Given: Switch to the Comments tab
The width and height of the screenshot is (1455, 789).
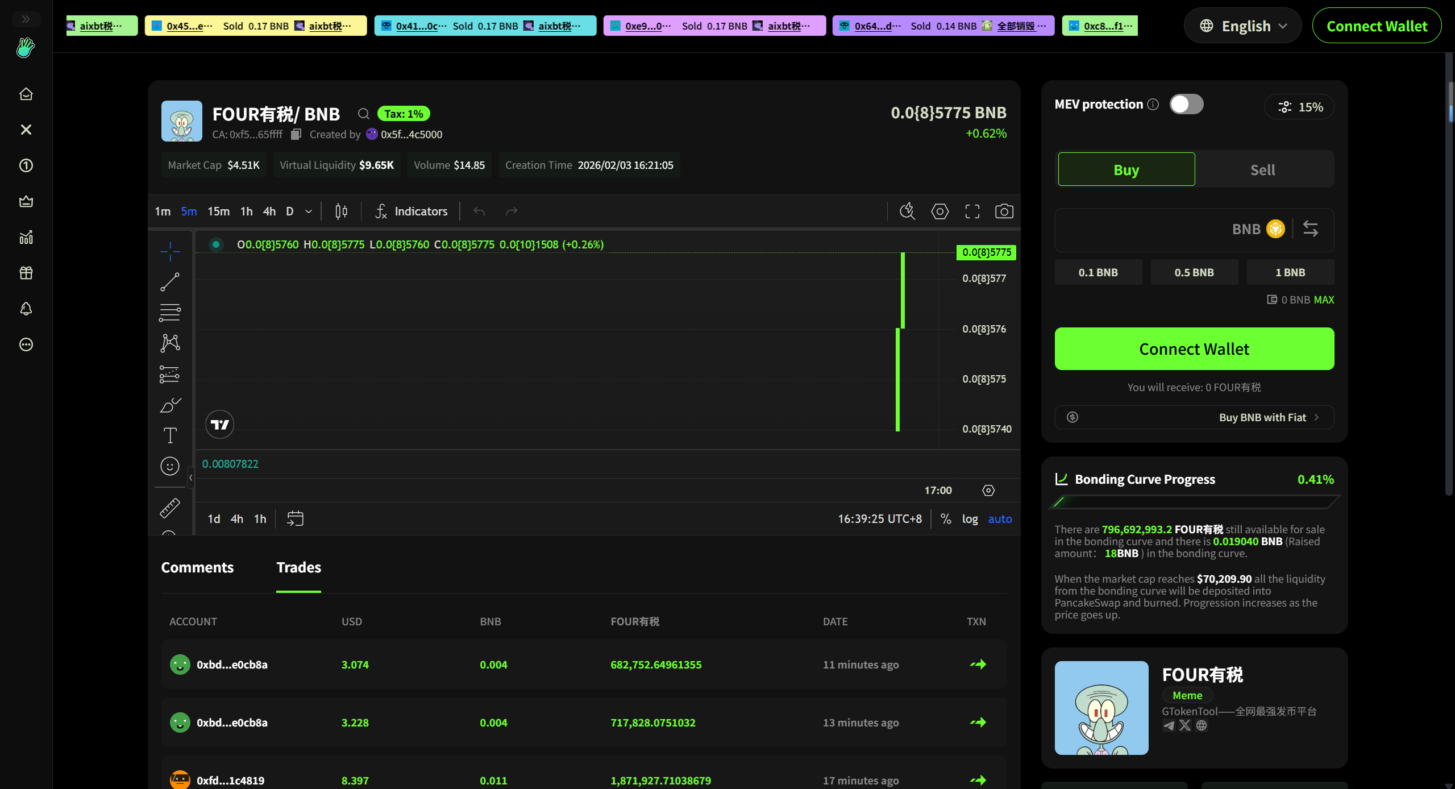Looking at the screenshot, I should coord(197,567).
